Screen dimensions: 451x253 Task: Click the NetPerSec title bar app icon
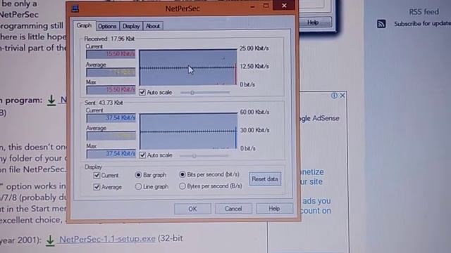click(x=75, y=8)
